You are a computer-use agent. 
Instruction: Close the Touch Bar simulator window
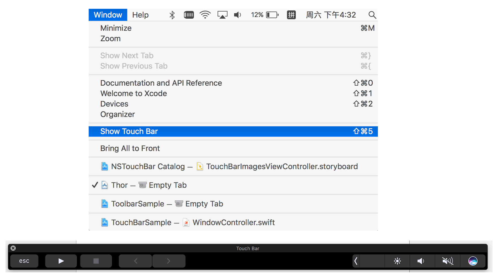(x=13, y=248)
